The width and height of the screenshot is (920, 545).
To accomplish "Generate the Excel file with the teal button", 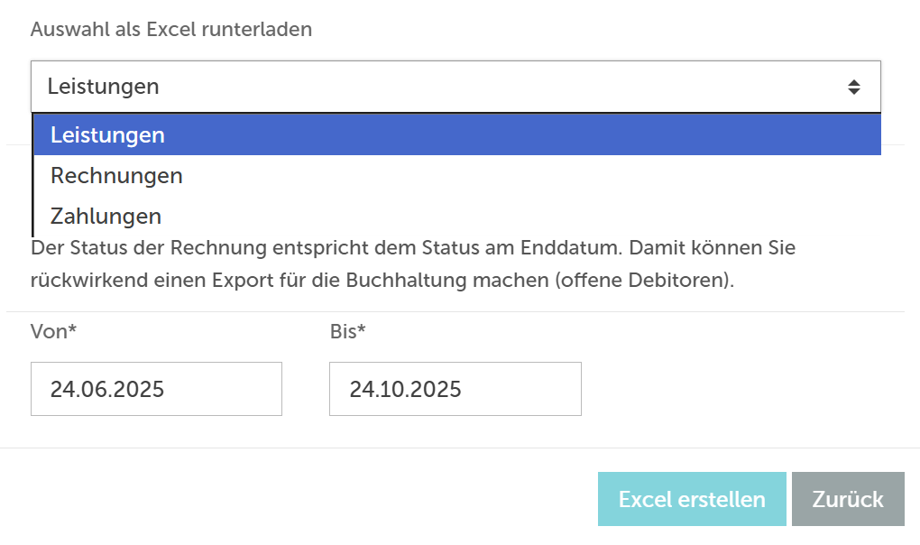I will coord(692,499).
